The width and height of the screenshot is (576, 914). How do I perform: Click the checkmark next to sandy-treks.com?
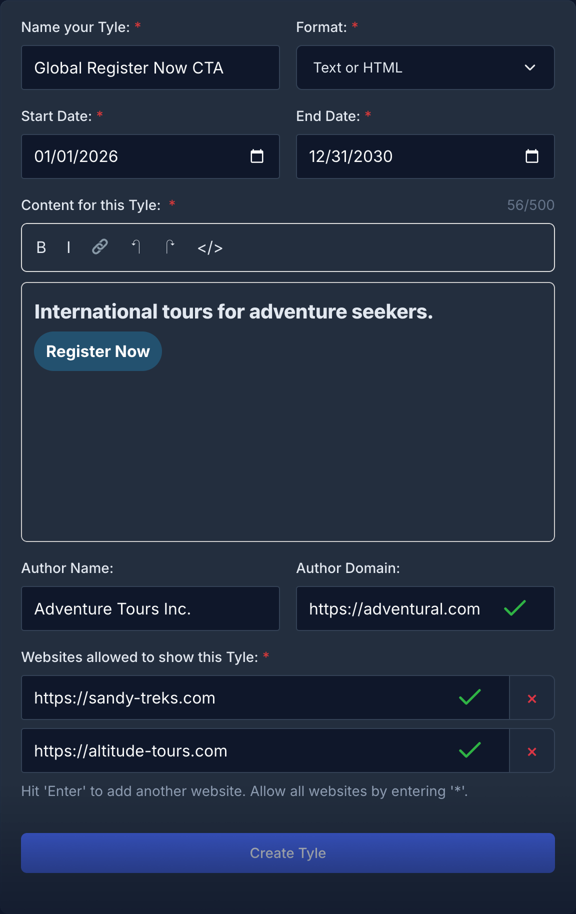click(x=470, y=697)
